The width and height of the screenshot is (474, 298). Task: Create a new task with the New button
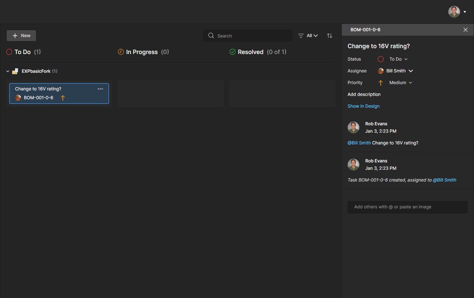click(x=21, y=36)
